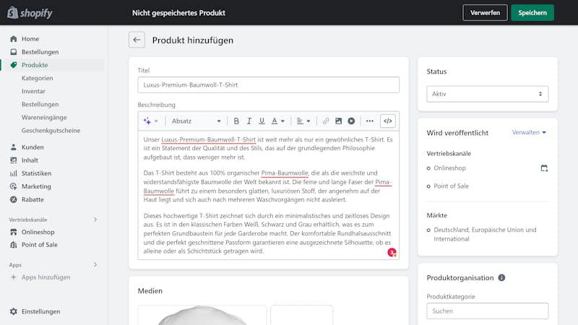Click the Statistiken bar chart icon
This screenshot has width=578, height=325.
pos(14,173)
